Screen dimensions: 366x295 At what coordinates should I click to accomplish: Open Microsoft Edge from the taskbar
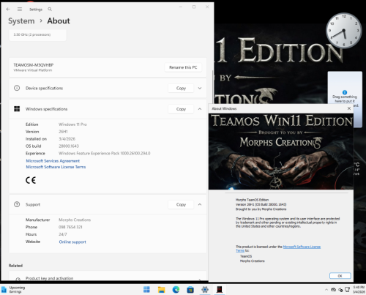[x=176, y=290]
